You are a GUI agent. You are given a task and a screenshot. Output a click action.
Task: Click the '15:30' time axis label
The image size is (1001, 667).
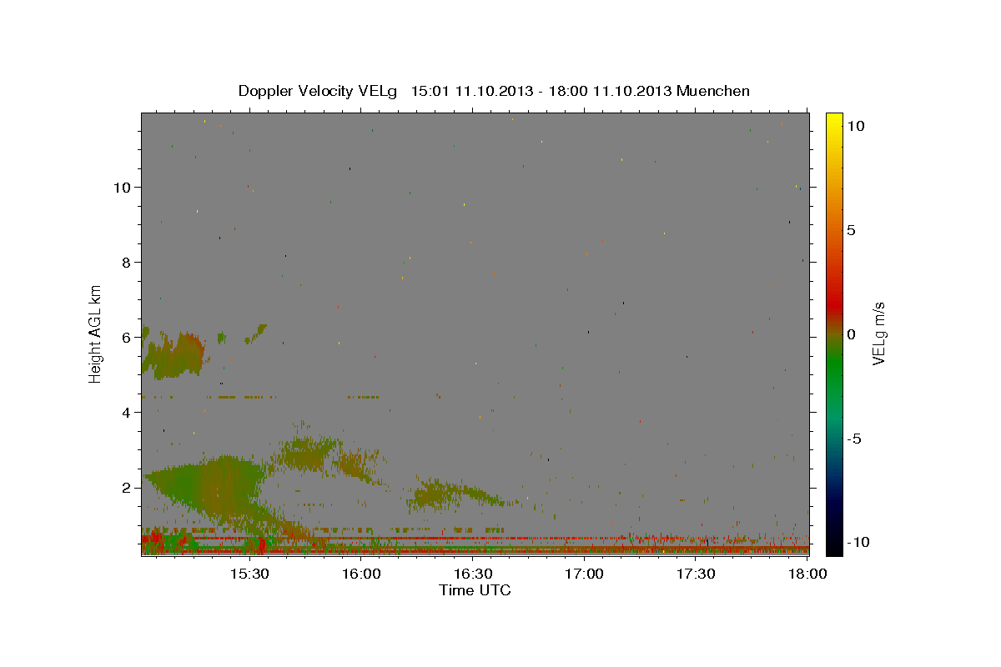(x=249, y=574)
